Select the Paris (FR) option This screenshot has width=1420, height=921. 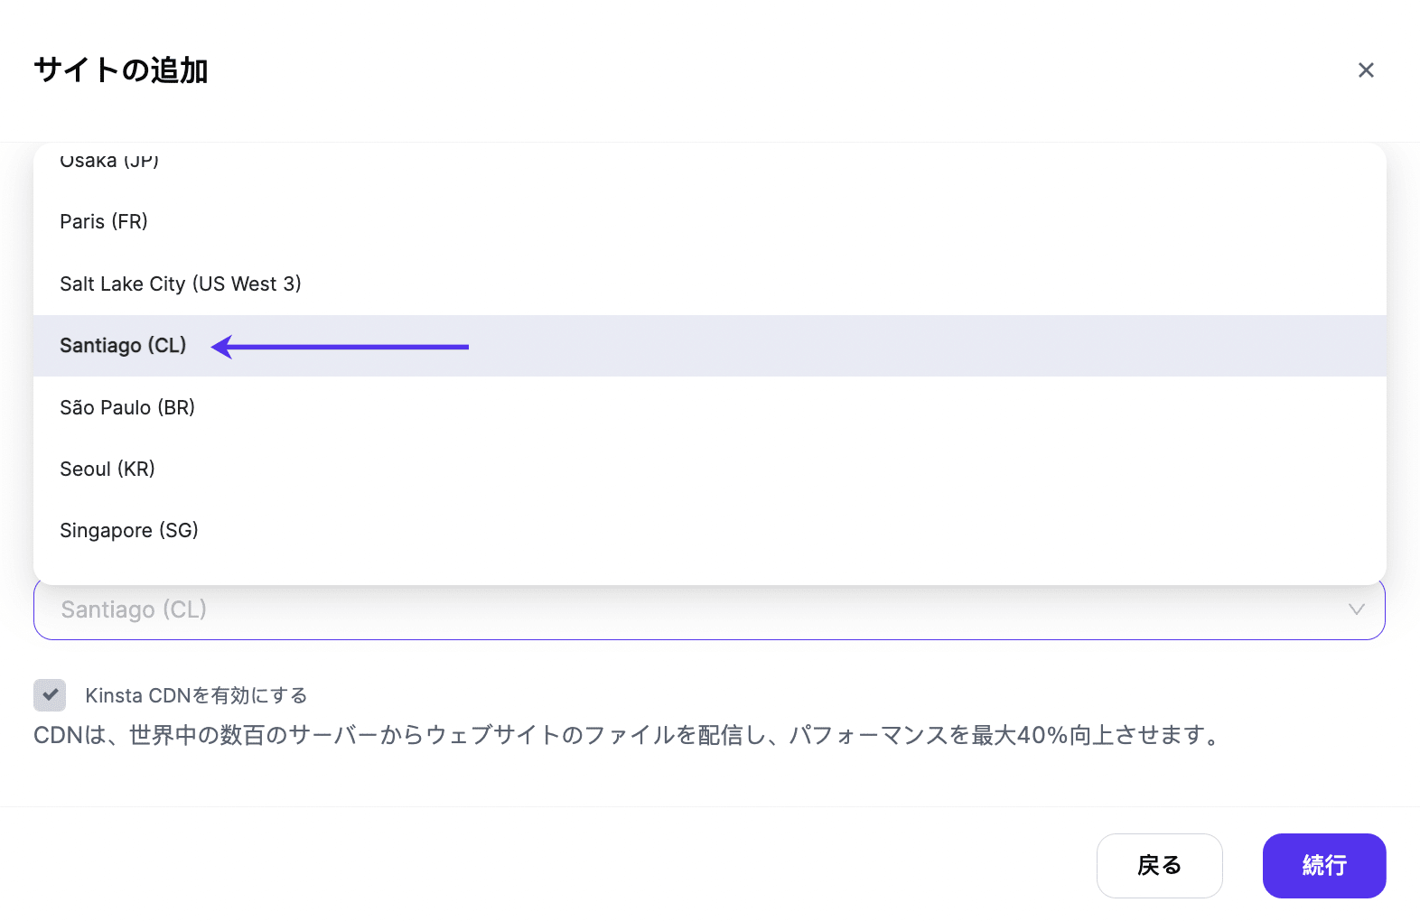tap(104, 221)
